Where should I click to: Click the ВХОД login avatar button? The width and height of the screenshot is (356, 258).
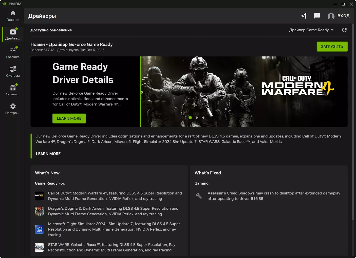click(x=339, y=16)
